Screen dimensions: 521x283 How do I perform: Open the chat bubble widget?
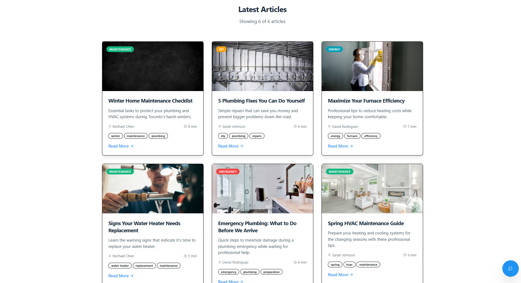point(510,268)
